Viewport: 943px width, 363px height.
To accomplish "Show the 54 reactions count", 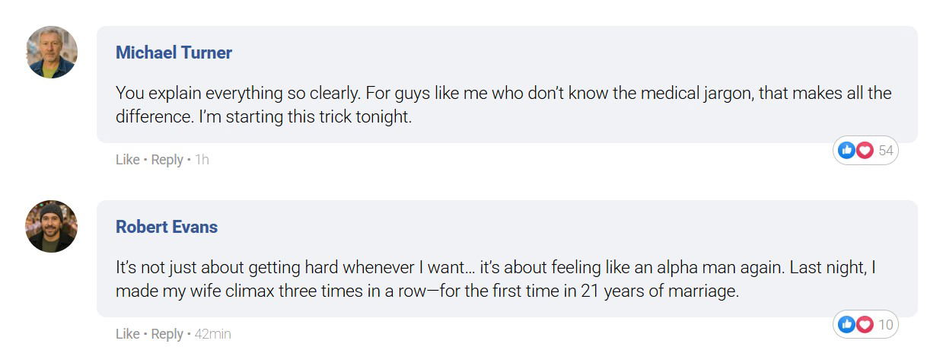I will [885, 151].
